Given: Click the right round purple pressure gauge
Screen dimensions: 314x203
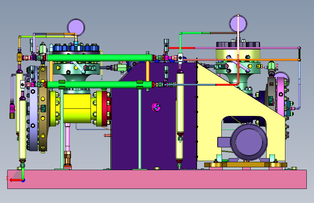Looking at the screenshot, I should click(238, 24).
